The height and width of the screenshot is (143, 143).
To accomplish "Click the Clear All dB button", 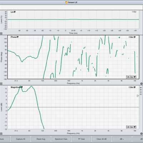I will (102, 139).
